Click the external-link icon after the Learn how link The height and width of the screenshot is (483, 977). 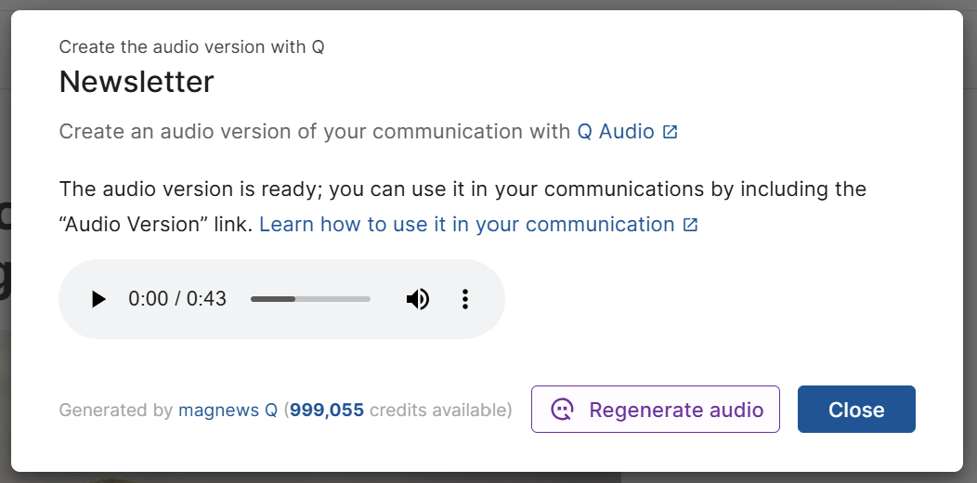[x=690, y=225]
